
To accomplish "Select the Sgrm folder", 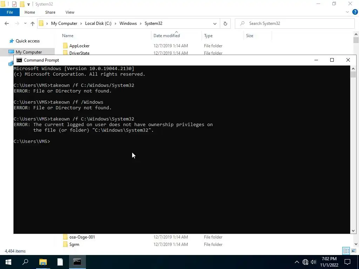I will click(x=74, y=244).
